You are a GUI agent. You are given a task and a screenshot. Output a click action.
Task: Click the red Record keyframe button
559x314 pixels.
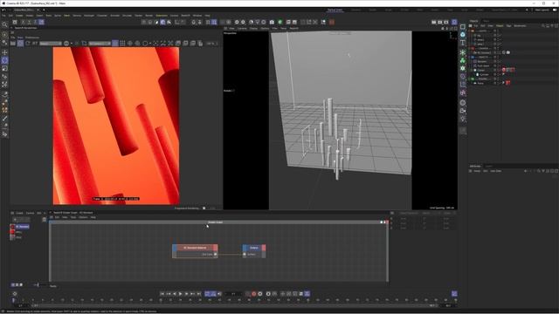coord(254,294)
